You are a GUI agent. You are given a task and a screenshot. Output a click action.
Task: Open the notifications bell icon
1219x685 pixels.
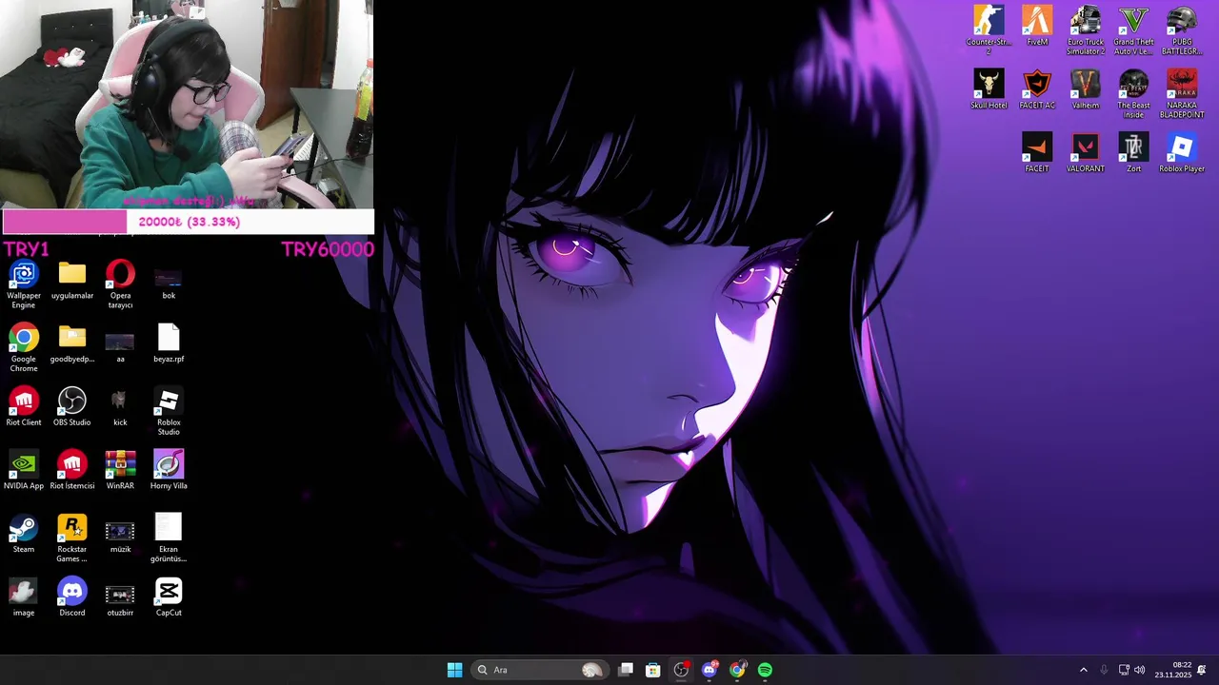click(x=1202, y=670)
